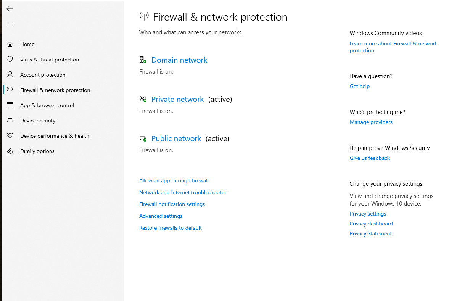Viewport: 457px width, 301px height.
Task: Click the Account protection person icon
Action: pyautogui.click(x=10, y=75)
